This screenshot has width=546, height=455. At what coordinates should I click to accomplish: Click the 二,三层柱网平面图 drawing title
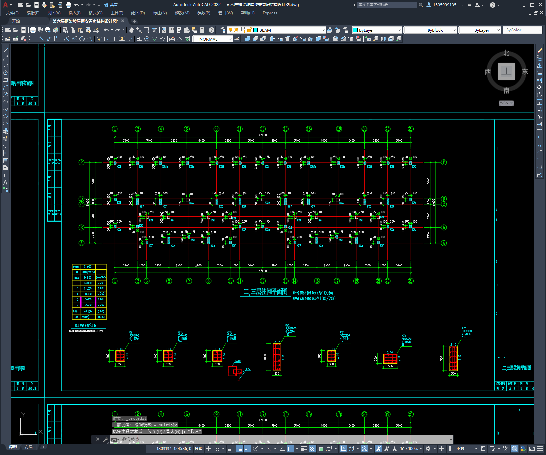click(265, 292)
